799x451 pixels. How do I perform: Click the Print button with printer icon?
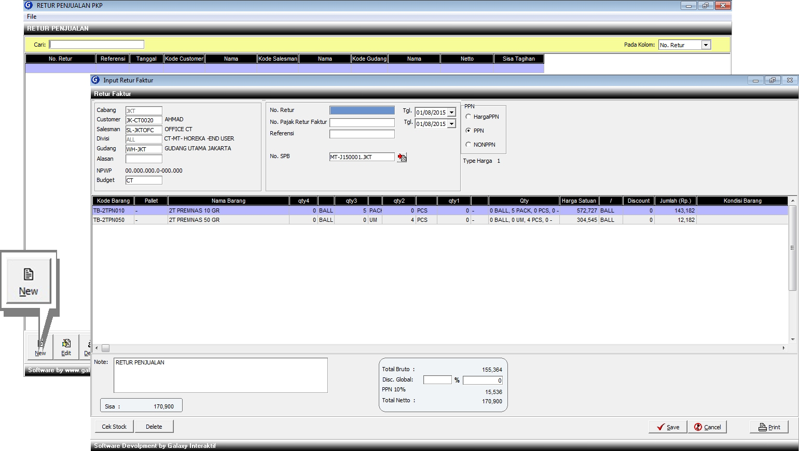tap(769, 427)
